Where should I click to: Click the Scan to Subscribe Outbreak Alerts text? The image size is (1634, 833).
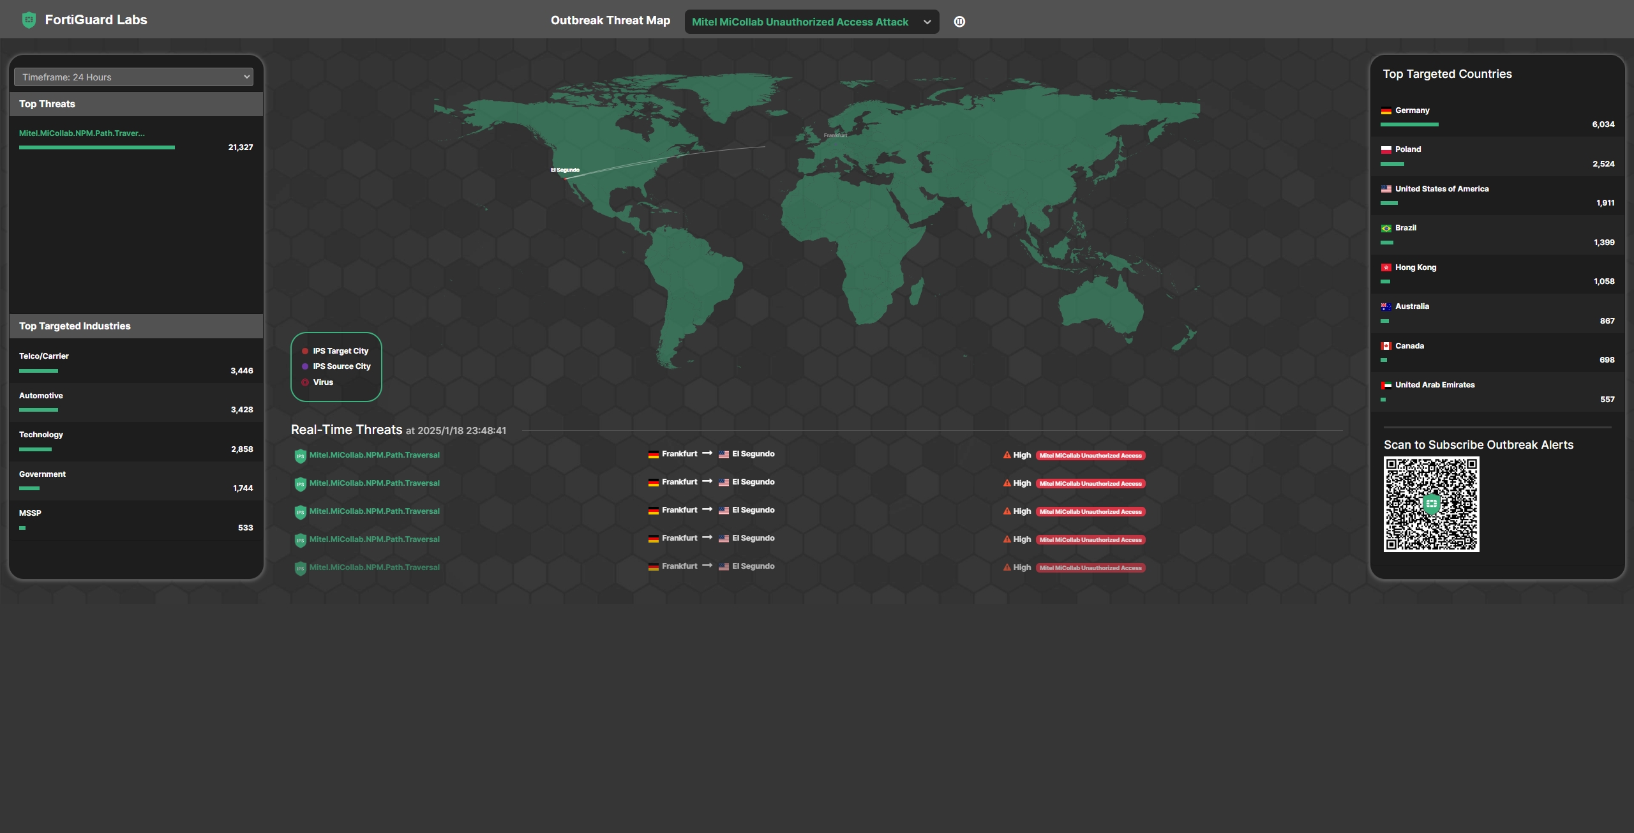pos(1478,445)
